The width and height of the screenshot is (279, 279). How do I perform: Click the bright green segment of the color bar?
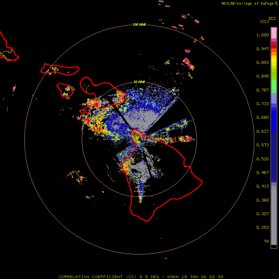pyautogui.click(x=274, y=85)
